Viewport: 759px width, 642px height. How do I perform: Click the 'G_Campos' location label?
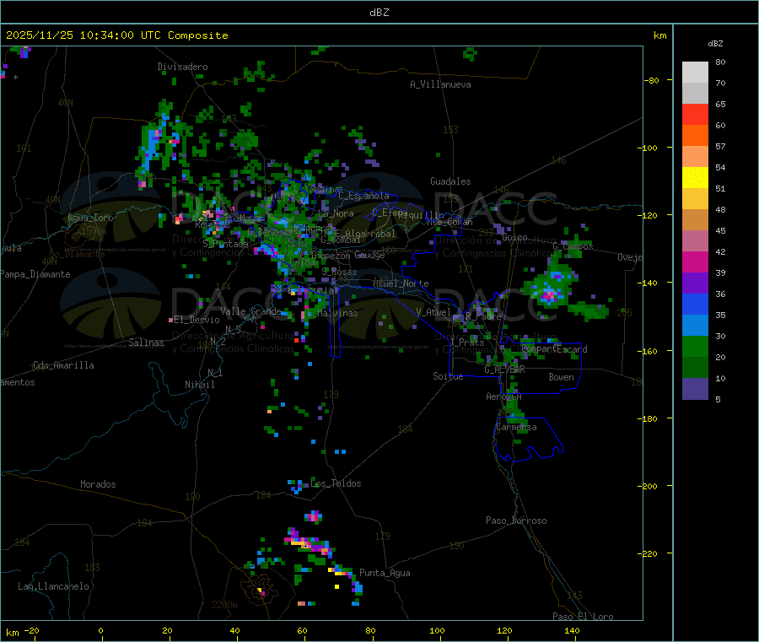(x=573, y=247)
